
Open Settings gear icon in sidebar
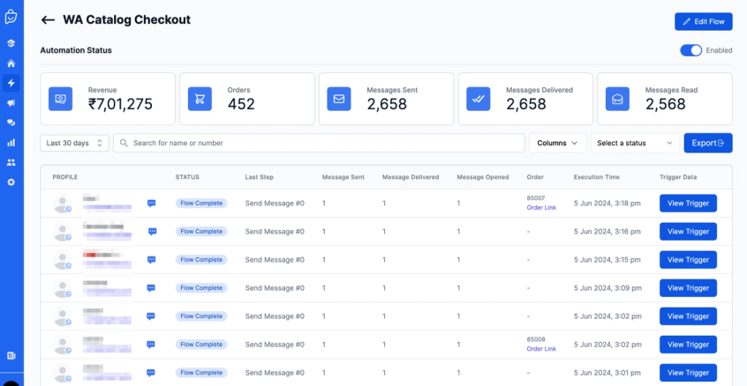[x=11, y=182]
